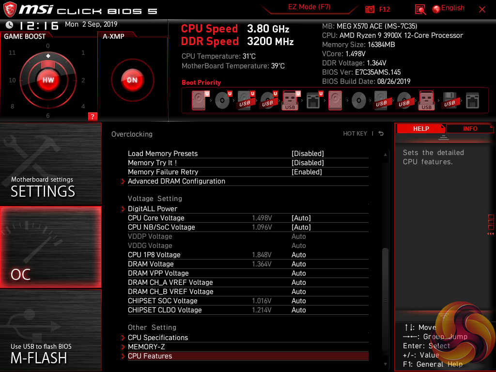Select the UEFI USB hard disk boot icon
Viewport: 496px width, 372px height.
246,101
